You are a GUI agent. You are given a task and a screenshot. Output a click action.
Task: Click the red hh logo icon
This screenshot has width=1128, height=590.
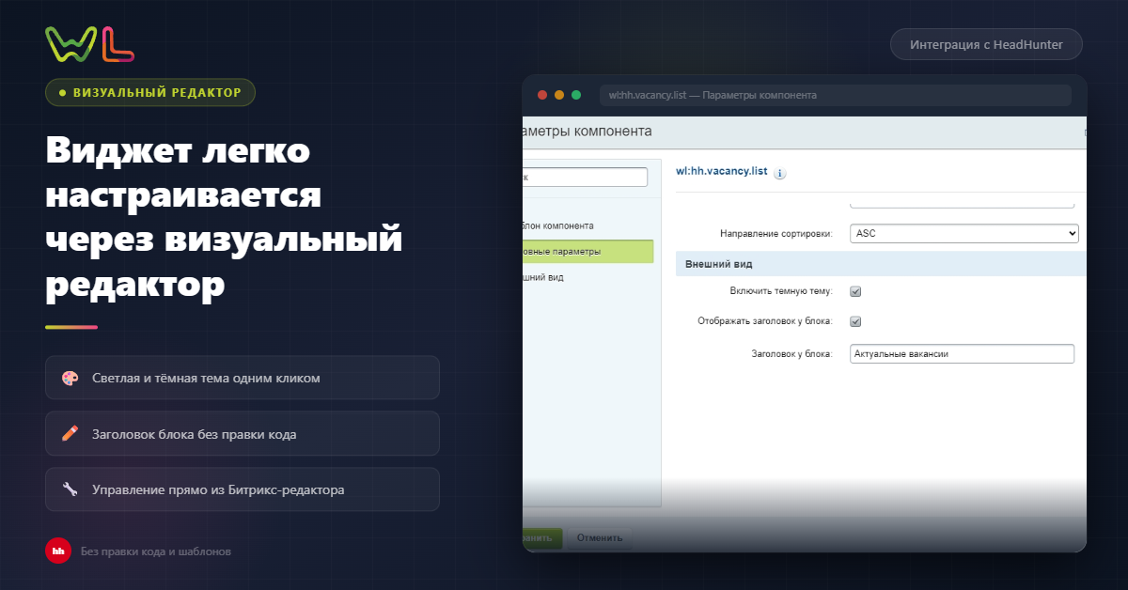[x=58, y=551]
